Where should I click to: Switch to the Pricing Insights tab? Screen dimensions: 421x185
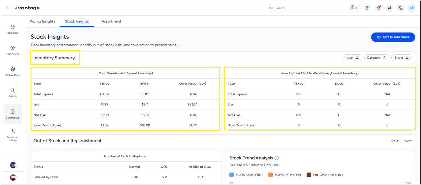[42, 21]
